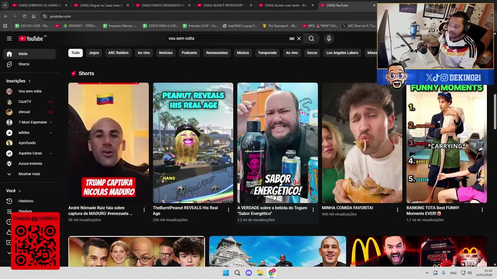The height and width of the screenshot is (279, 497).
Task: Click the magnifier search button
Action: pyautogui.click(x=311, y=38)
